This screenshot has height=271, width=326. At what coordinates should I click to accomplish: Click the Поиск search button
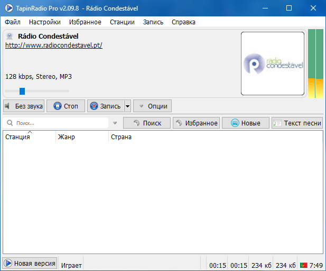click(147, 123)
